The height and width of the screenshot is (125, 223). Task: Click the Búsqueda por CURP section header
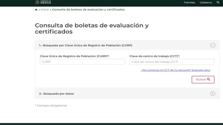(x=127, y=45)
